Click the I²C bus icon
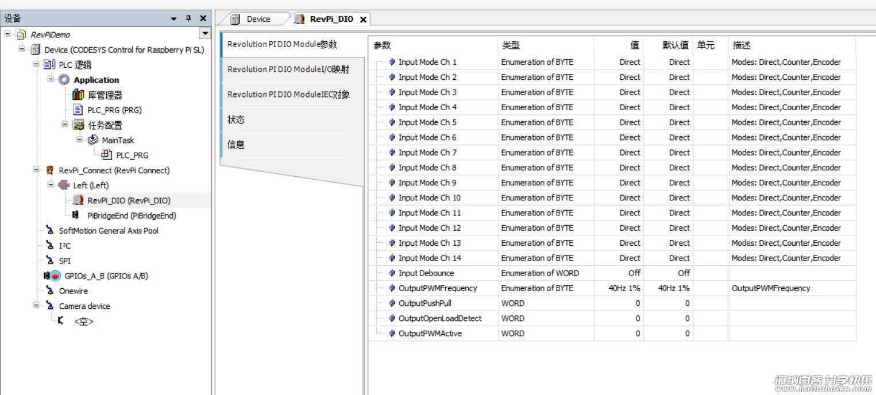Viewport: 876px width, 395px height. [x=50, y=246]
